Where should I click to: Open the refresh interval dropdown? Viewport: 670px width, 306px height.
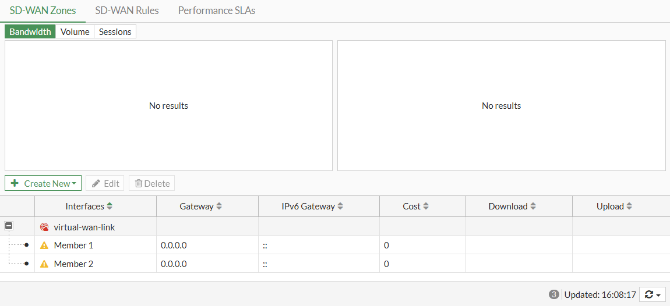(x=653, y=295)
